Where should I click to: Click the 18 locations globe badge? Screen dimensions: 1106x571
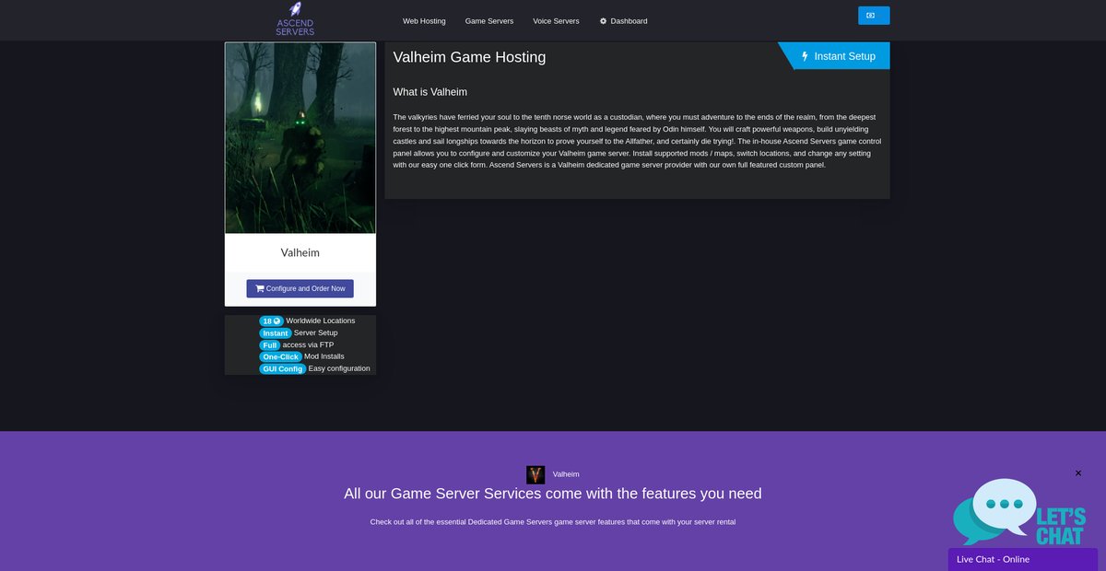pyautogui.click(x=271, y=320)
